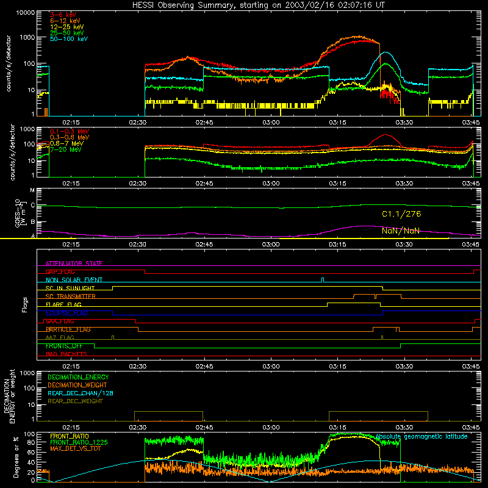This screenshot has width=488, height=488.
Task: Click the 0.1-0.3 MeV red peak near 03:26
Action: tap(386, 135)
